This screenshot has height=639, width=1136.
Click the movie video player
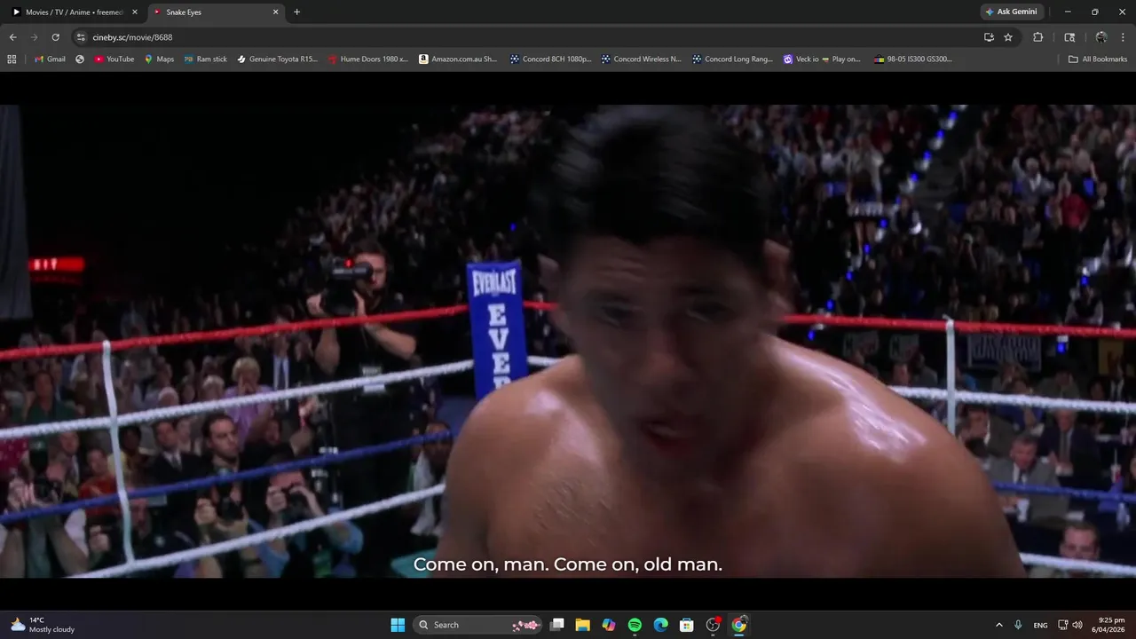click(568, 342)
